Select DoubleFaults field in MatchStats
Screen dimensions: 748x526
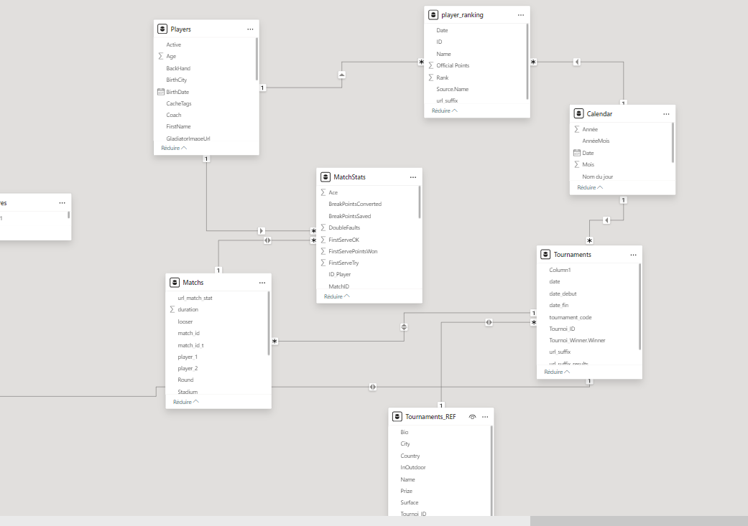click(344, 227)
